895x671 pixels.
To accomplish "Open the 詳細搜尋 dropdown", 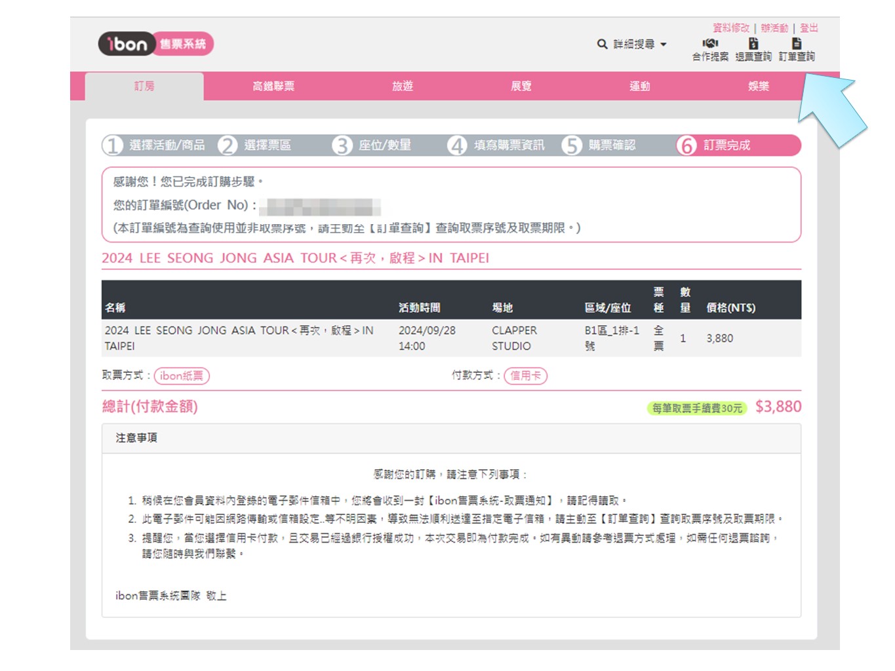I will [639, 44].
